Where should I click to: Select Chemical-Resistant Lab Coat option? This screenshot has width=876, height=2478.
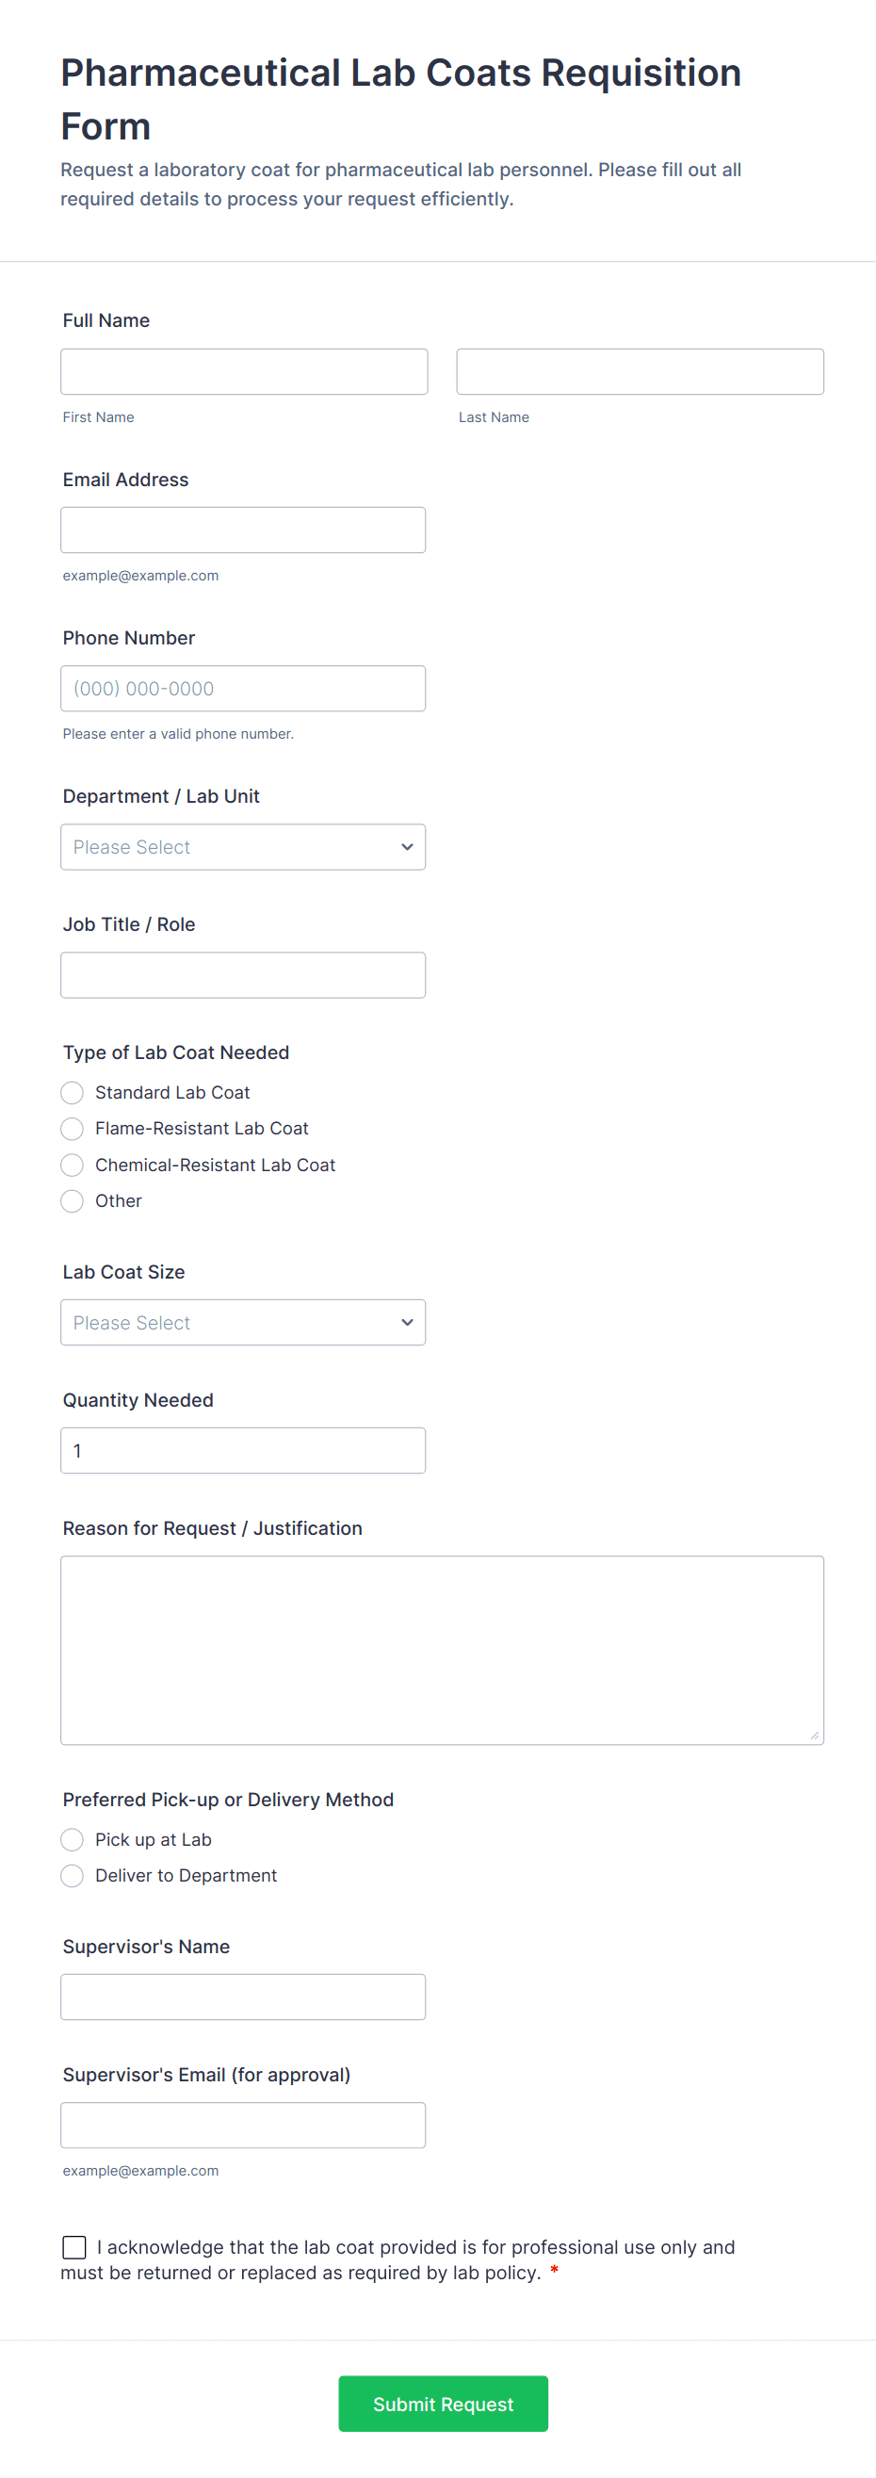pos(73,1165)
